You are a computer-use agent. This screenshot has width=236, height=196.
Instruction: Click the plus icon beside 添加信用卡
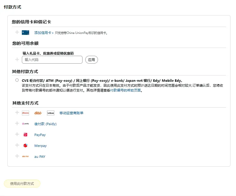coord(17,32)
